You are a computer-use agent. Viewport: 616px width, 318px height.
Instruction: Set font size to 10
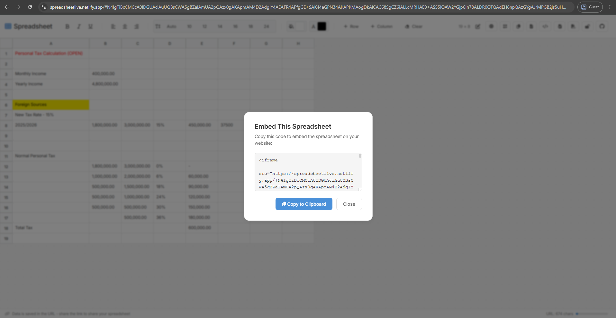[x=189, y=26]
